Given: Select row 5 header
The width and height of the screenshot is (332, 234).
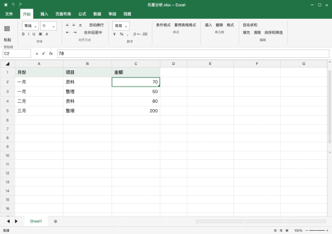Looking at the screenshot, I should [8, 110].
